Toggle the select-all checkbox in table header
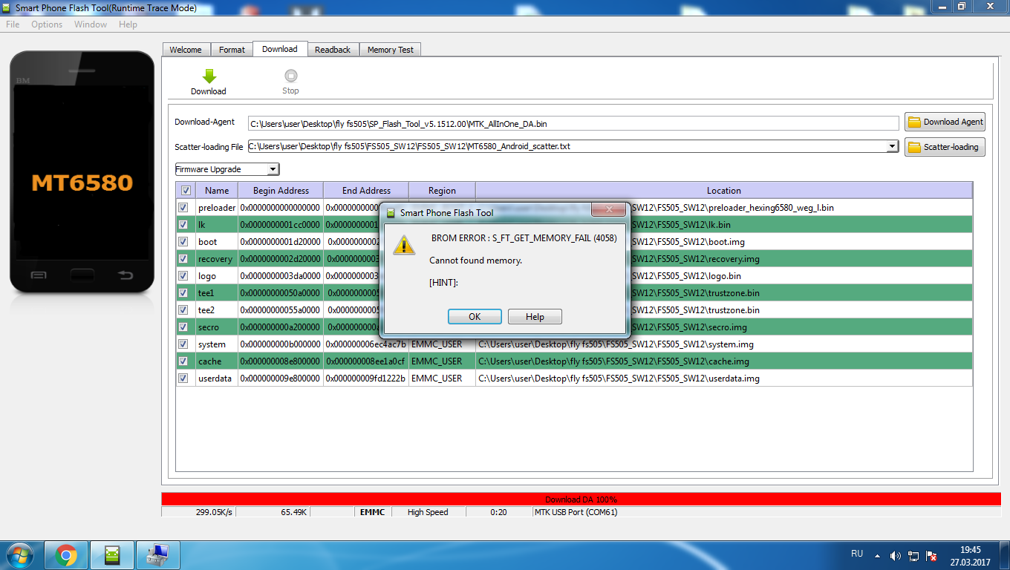The height and width of the screenshot is (570, 1010). point(186,191)
